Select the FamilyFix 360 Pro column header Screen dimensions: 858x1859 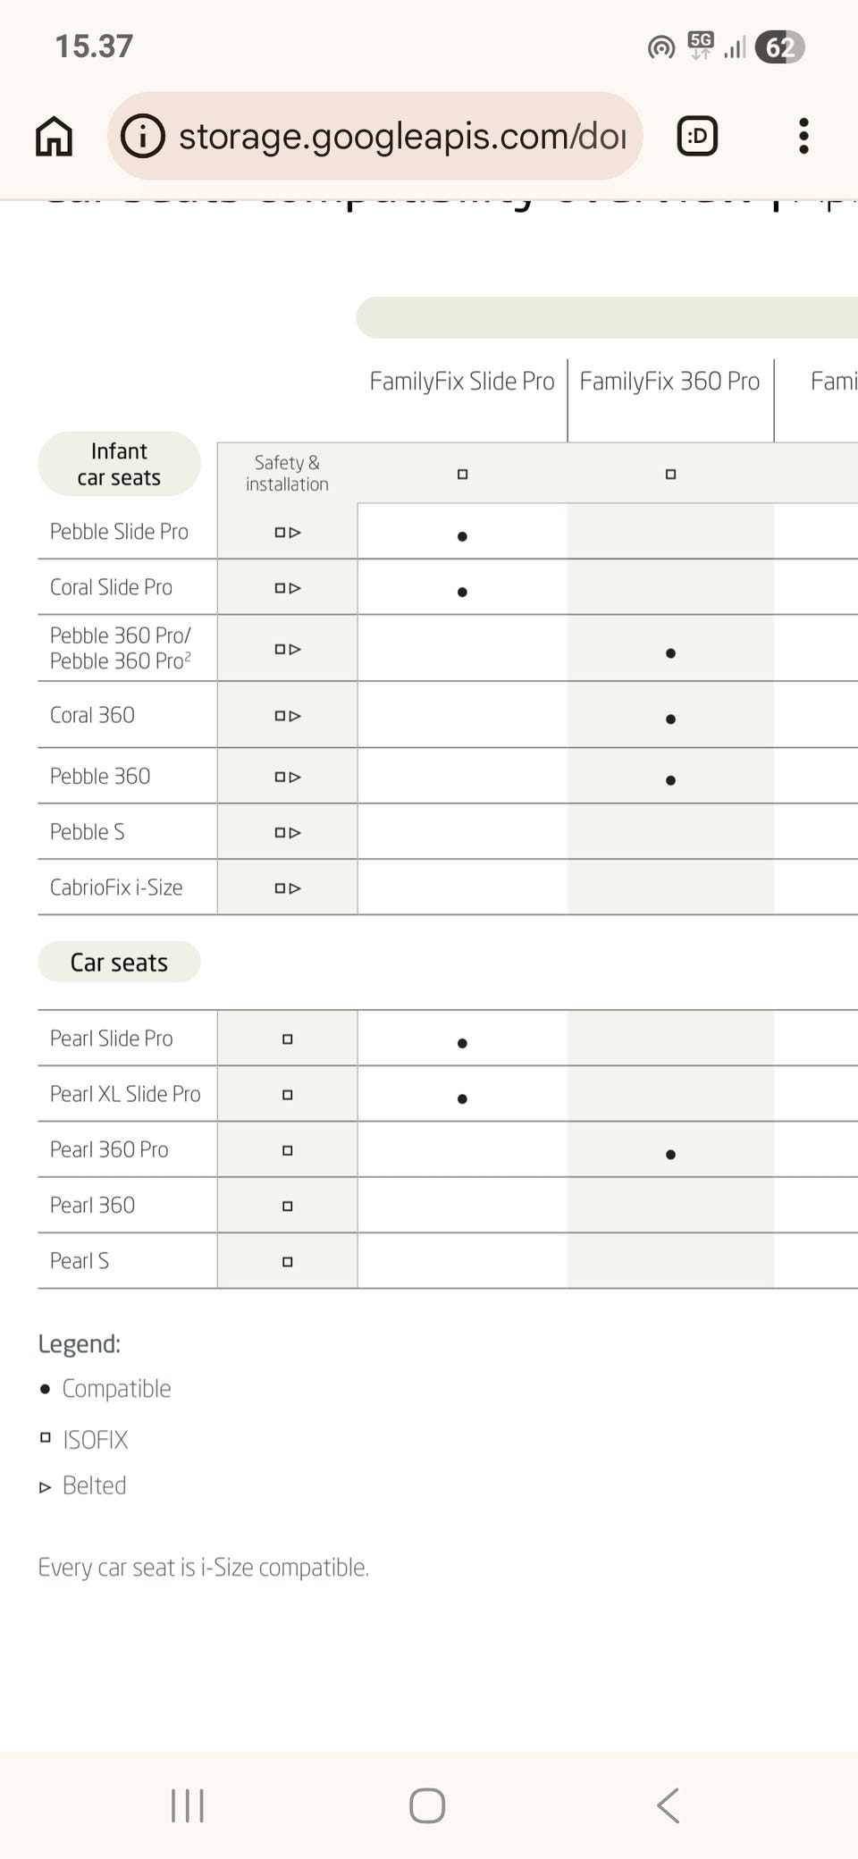pyautogui.click(x=669, y=382)
